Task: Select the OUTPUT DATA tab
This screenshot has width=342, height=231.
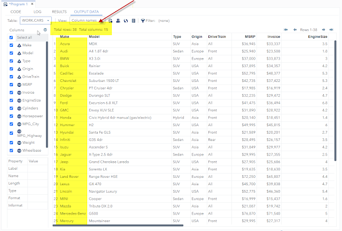Action: (x=87, y=12)
